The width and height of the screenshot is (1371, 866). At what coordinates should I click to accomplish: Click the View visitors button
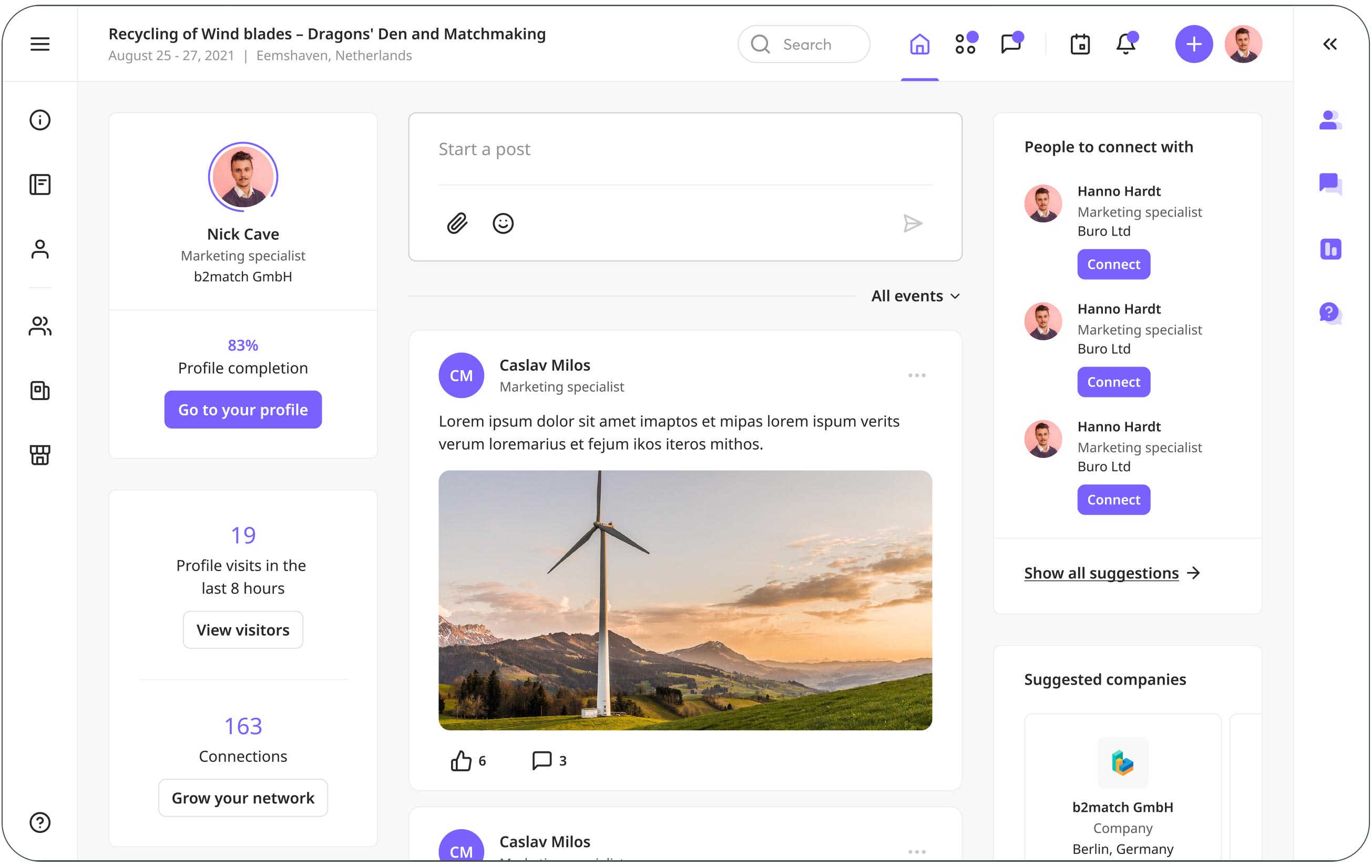243,630
